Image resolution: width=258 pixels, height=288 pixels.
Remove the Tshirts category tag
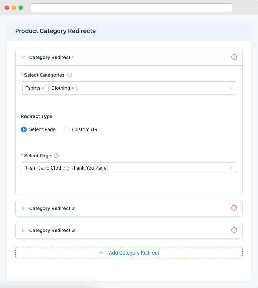[43, 88]
